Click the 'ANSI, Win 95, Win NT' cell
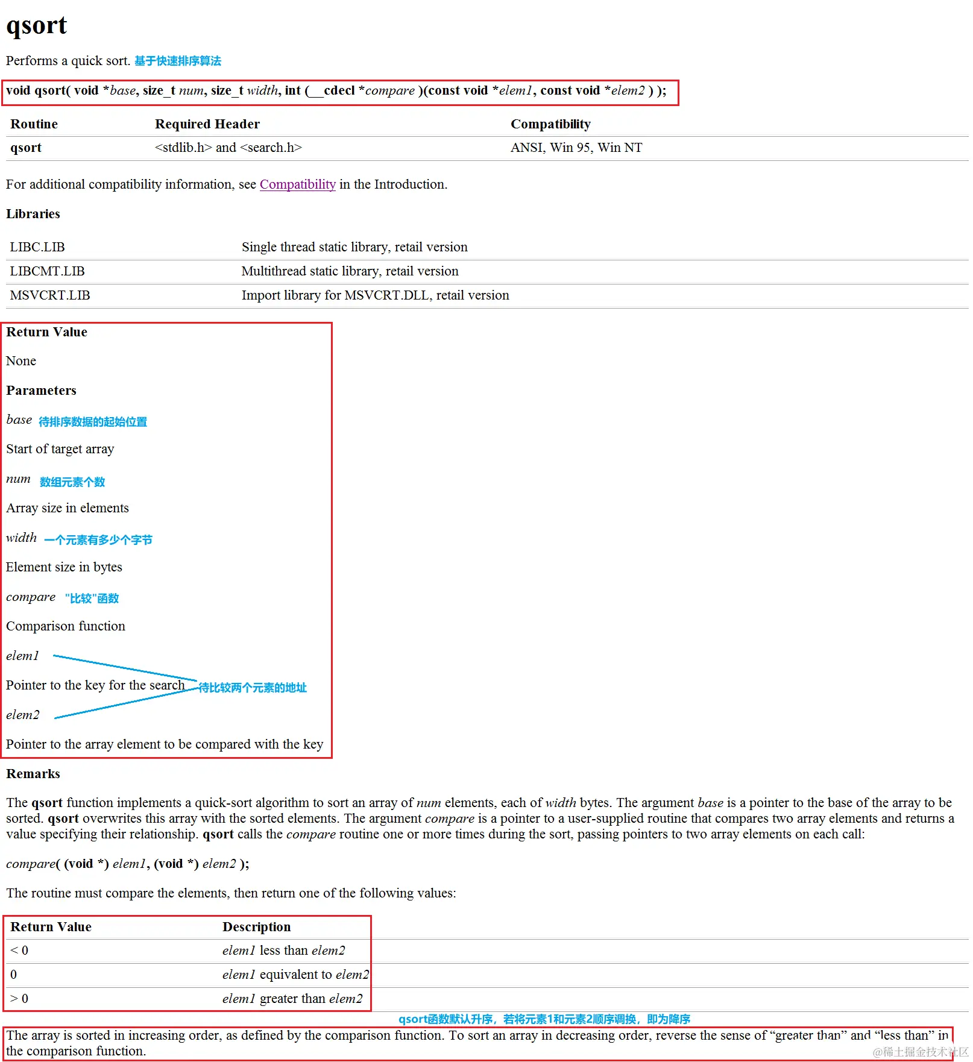 [576, 148]
